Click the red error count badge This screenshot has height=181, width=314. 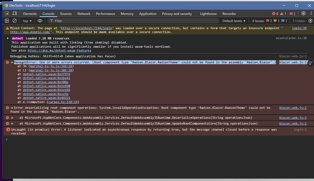coord(274,13)
